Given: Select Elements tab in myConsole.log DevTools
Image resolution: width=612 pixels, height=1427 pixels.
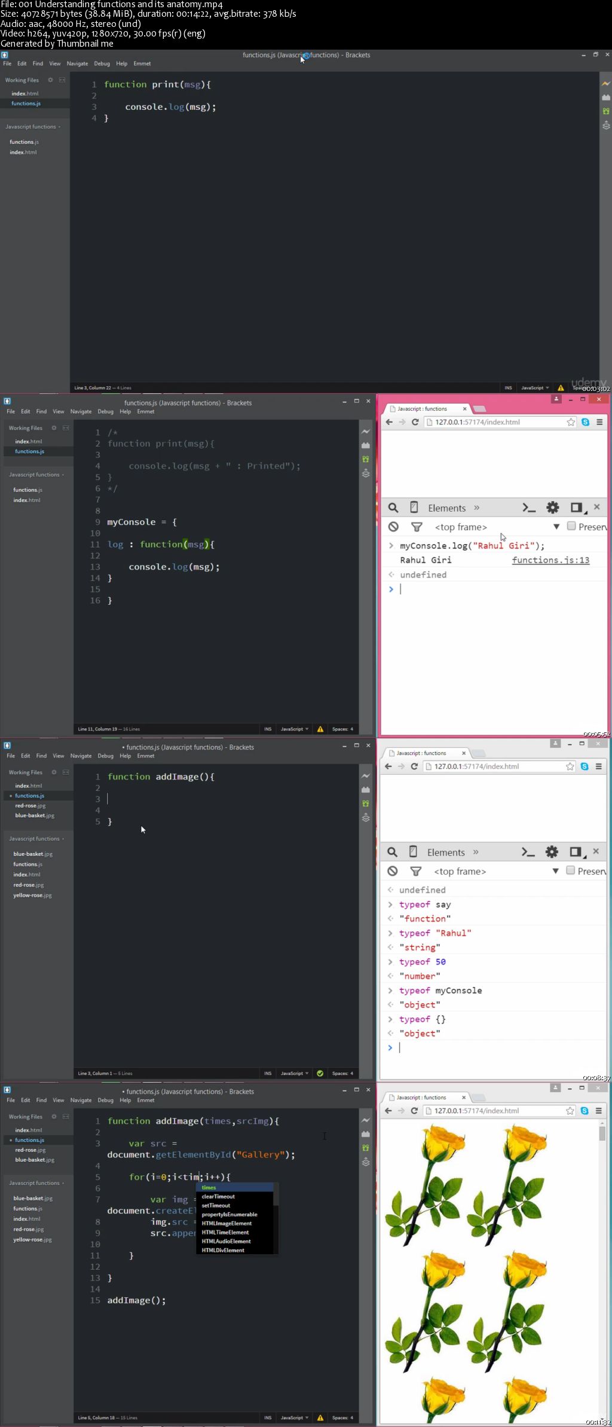Looking at the screenshot, I should coord(446,508).
